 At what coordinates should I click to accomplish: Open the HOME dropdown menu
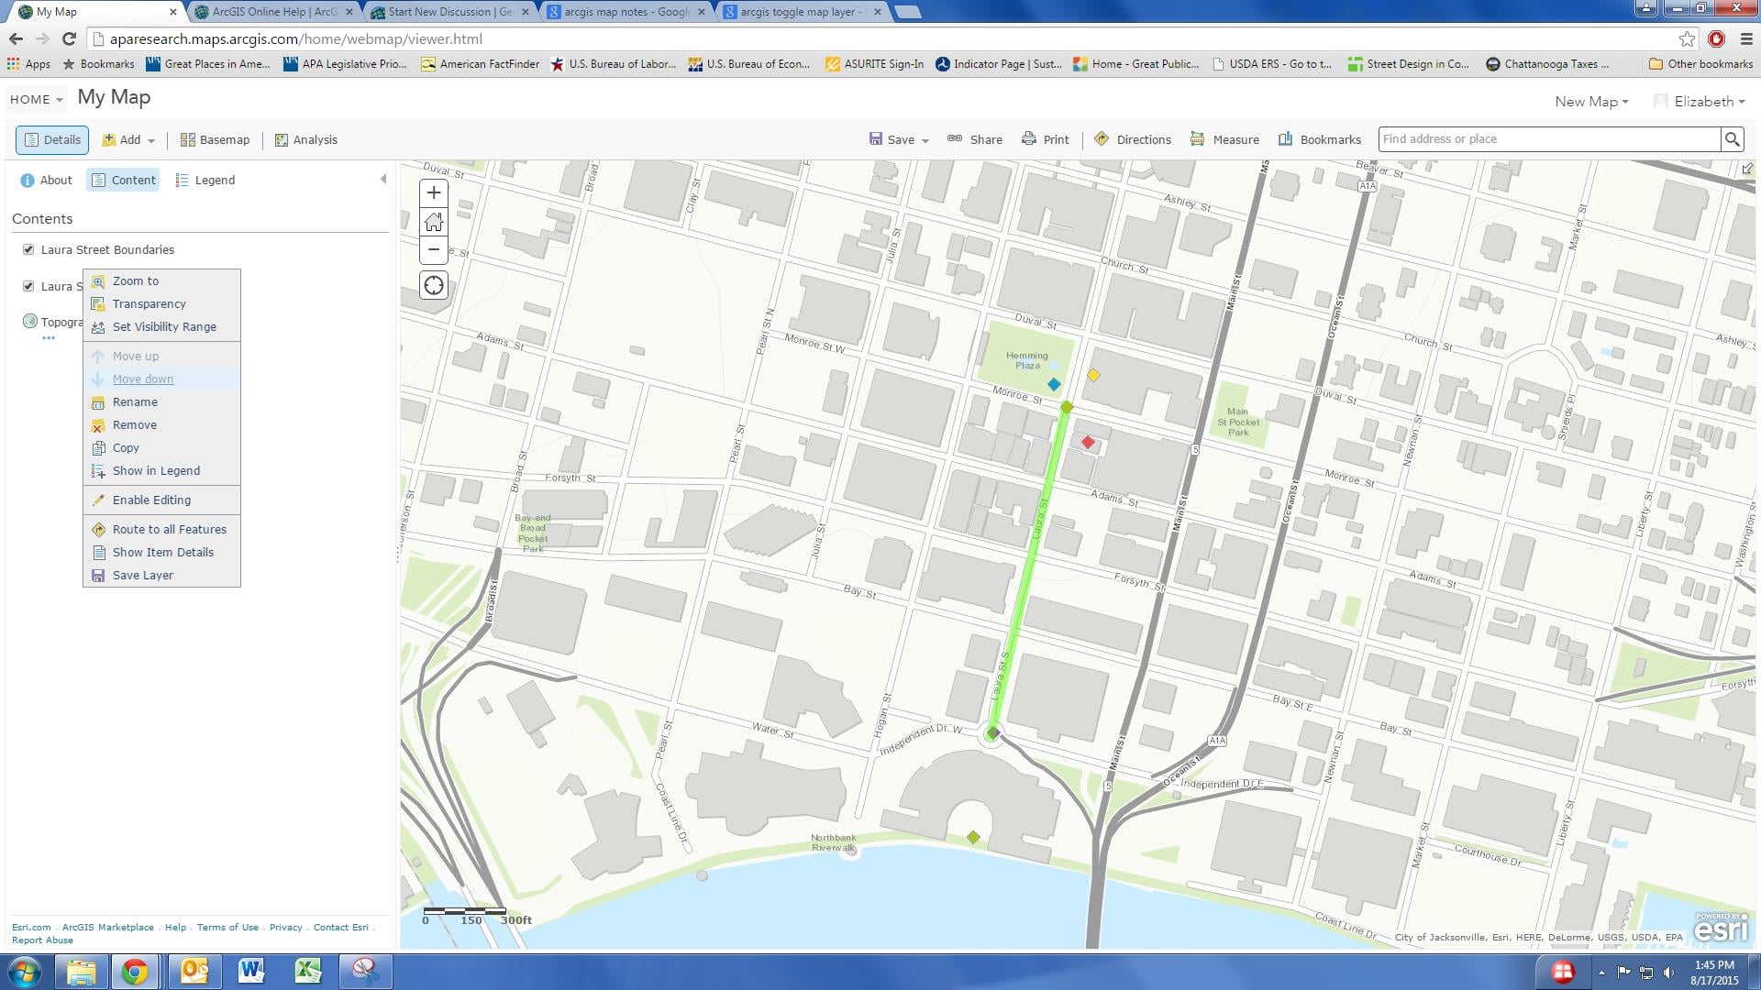click(x=36, y=99)
